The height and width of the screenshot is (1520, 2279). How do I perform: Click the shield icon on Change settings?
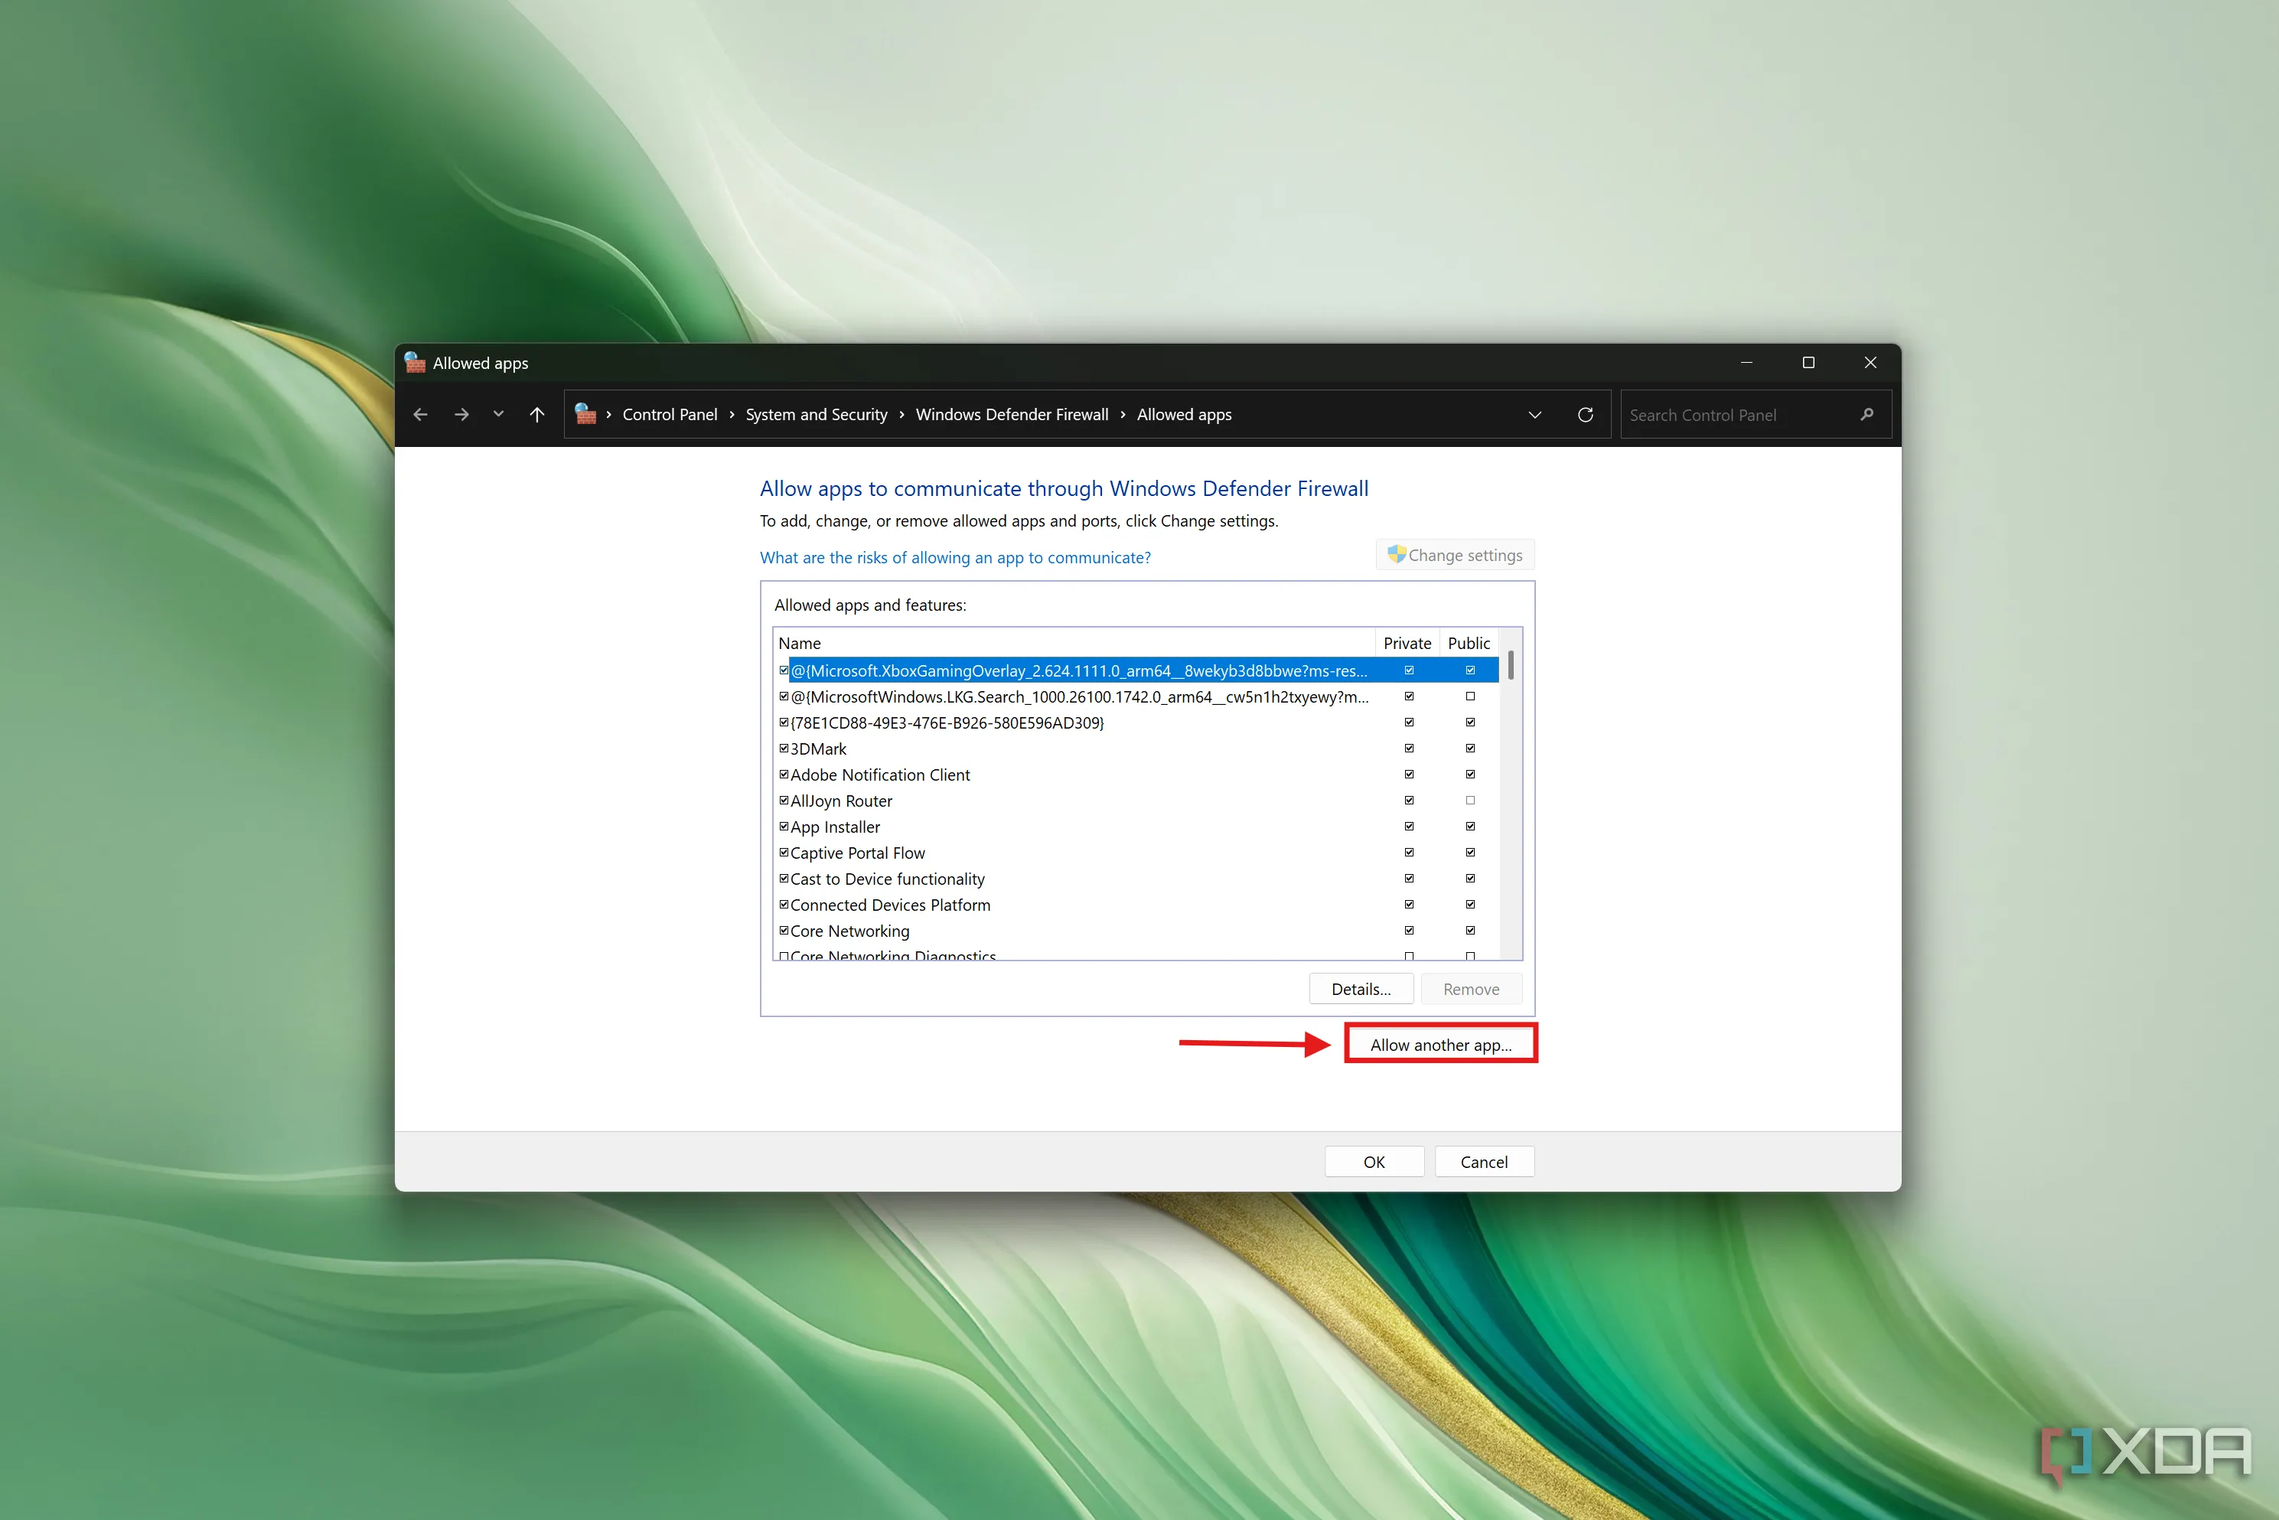[x=1396, y=554]
